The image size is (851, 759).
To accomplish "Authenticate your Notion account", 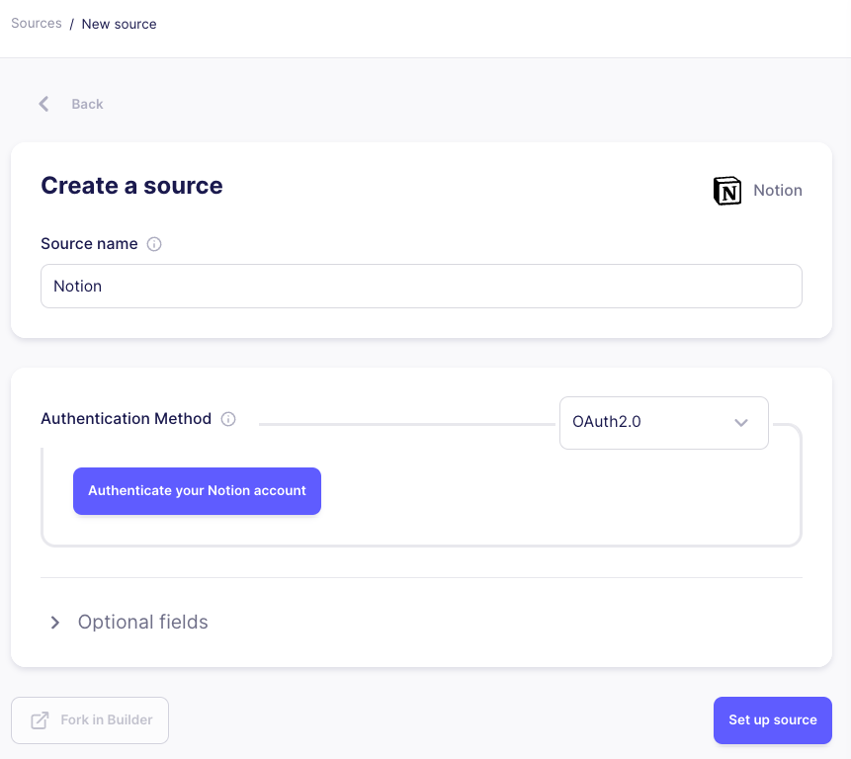I will (x=197, y=491).
